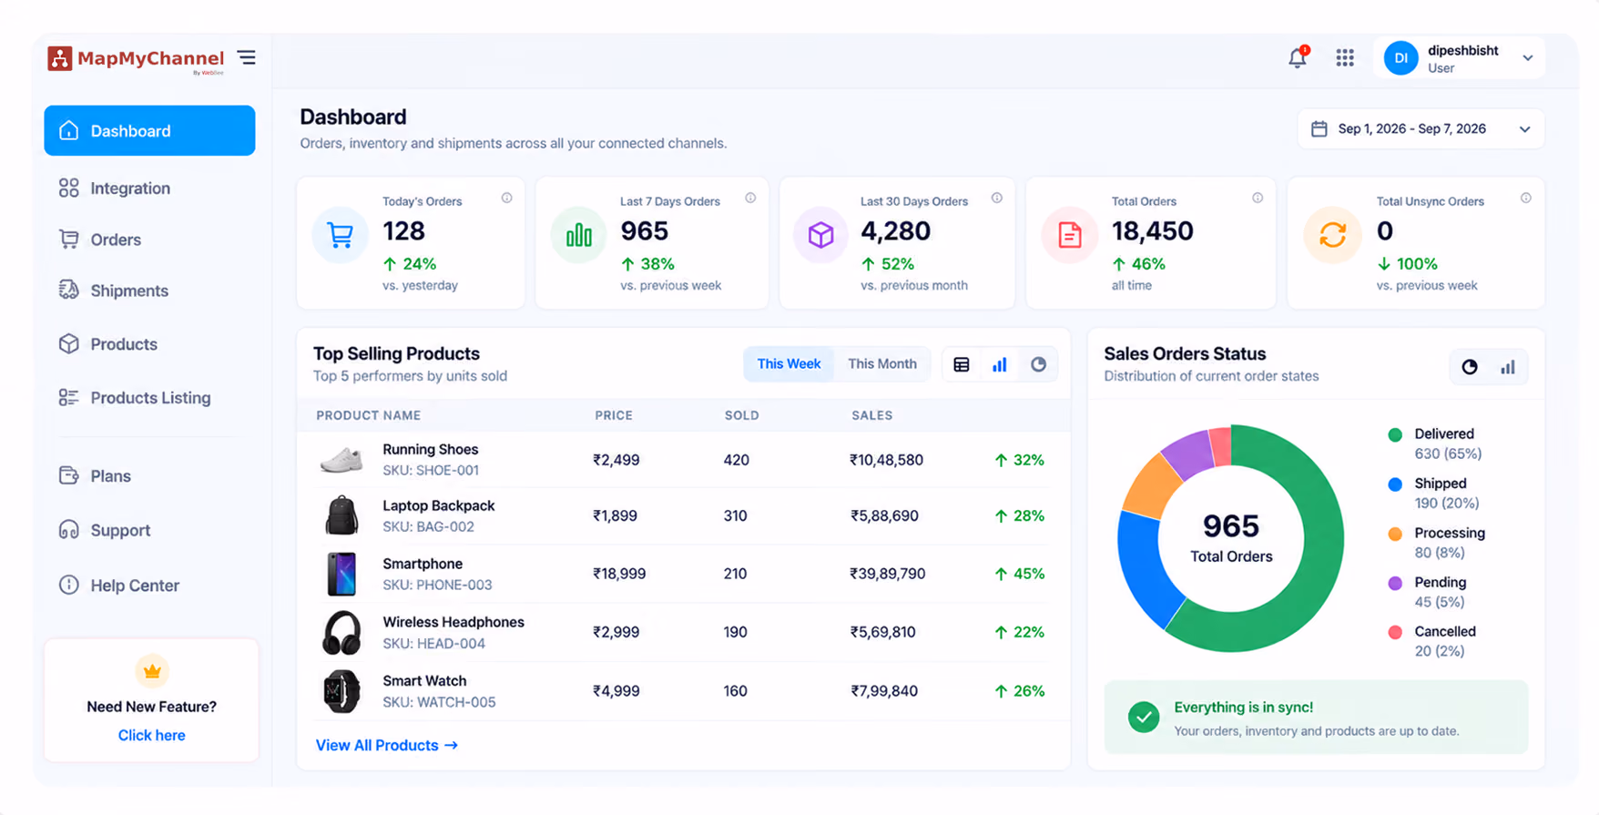Click bar chart icon on Last 7 Days Orders
The image size is (1599, 815).
(578, 235)
